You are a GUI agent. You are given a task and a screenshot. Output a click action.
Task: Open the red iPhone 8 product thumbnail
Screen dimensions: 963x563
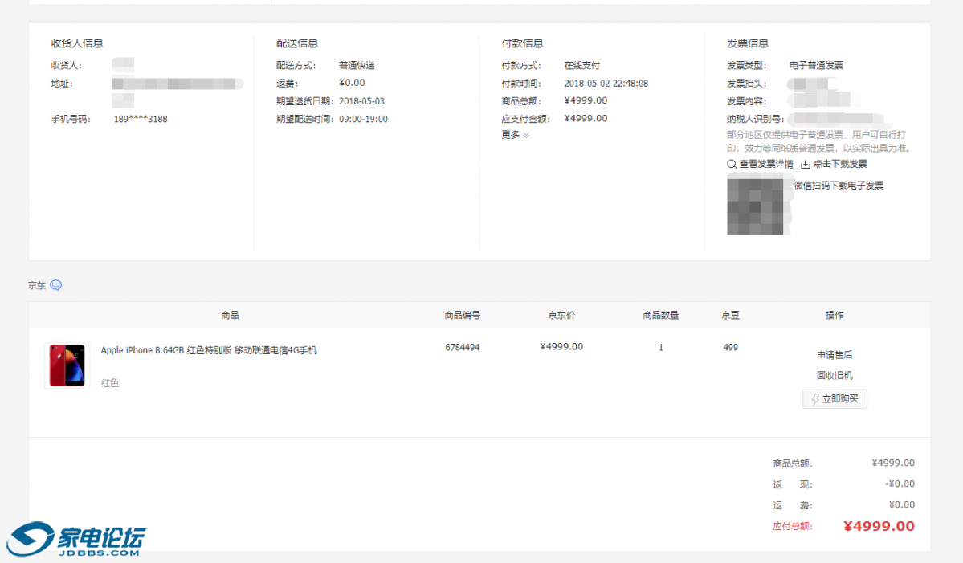(67, 365)
